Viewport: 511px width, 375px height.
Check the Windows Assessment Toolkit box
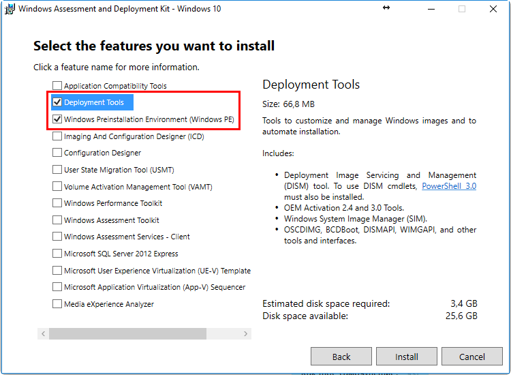pyautogui.click(x=57, y=220)
